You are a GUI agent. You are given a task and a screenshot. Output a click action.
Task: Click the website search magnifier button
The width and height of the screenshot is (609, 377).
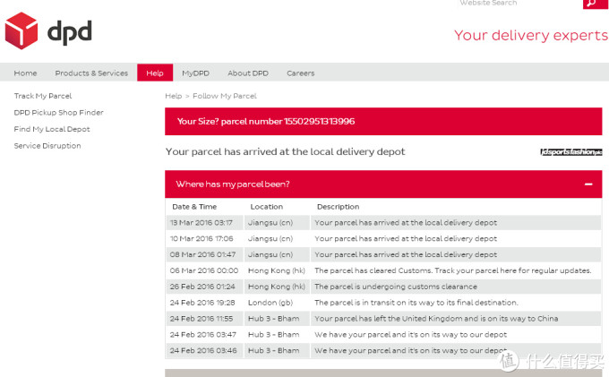[x=596, y=4]
